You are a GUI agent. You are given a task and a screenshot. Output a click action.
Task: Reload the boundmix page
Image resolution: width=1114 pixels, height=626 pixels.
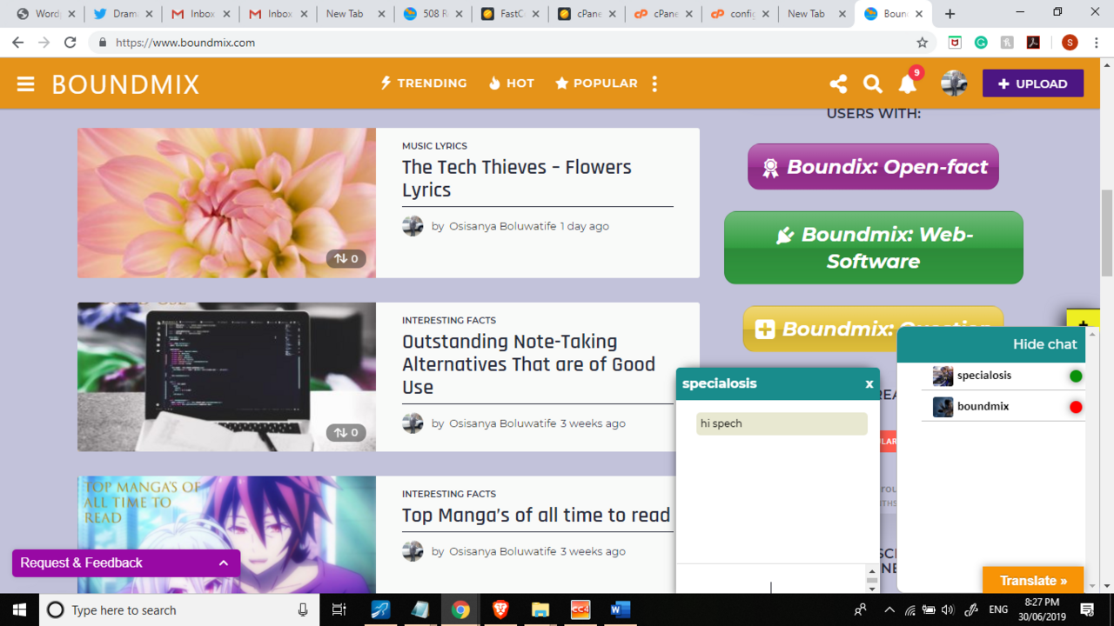[x=70, y=43]
